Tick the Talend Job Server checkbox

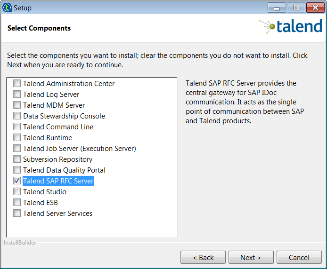click(x=17, y=149)
